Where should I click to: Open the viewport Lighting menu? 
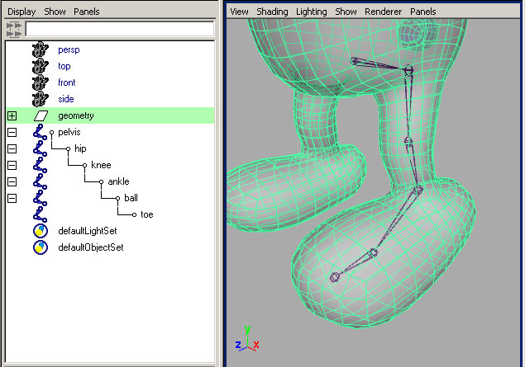pos(311,12)
